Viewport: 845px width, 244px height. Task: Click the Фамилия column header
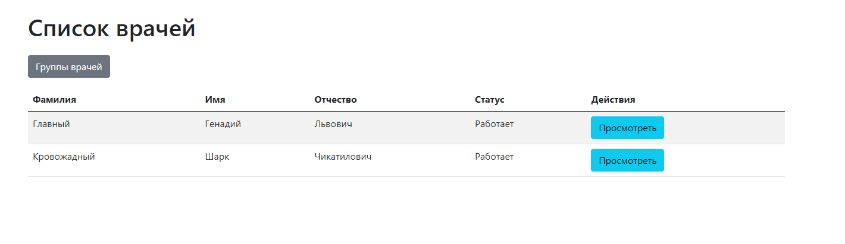(x=54, y=100)
